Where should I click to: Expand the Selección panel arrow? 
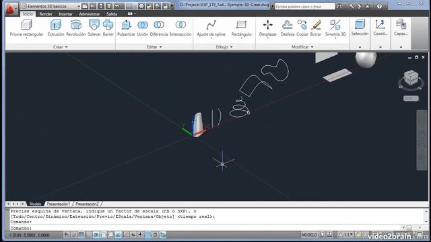pyautogui.click(x=360, y=48)
